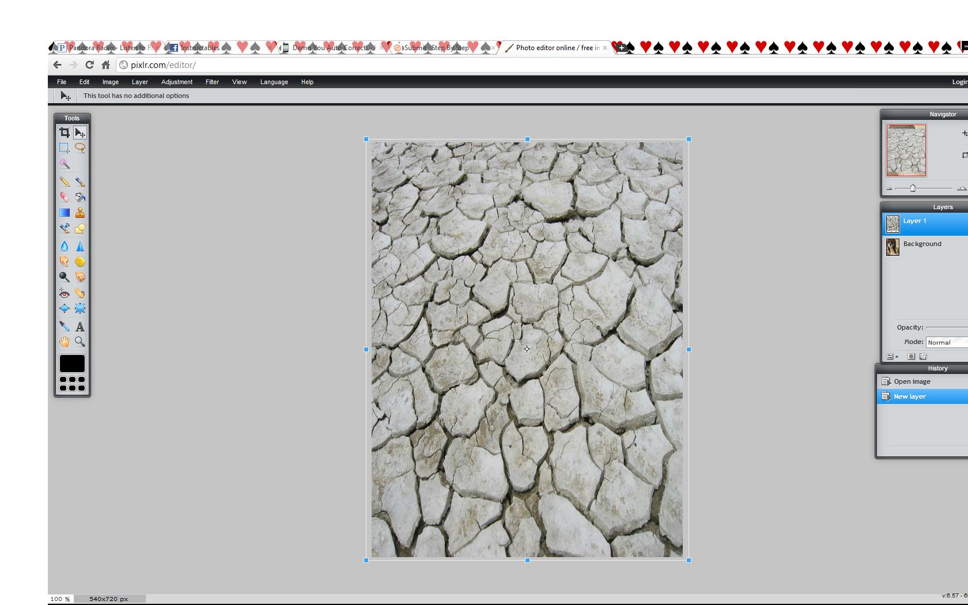Select the Burn hand tool
This screenshot has width=968, height=605.
80,277
